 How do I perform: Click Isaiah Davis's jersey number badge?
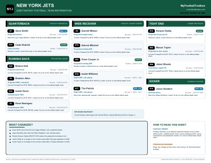point(11,91)
